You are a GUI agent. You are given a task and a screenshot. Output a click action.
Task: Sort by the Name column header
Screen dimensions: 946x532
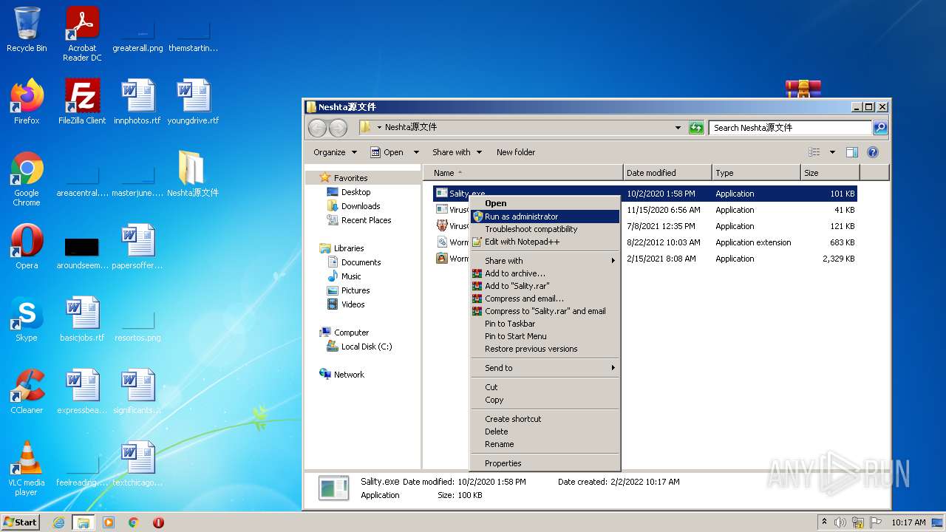tap(523, 173)
